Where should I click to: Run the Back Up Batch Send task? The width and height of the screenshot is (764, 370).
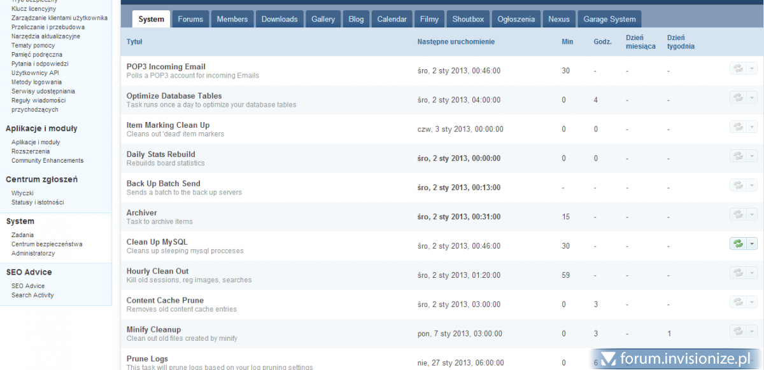click(x=738, y=185)
